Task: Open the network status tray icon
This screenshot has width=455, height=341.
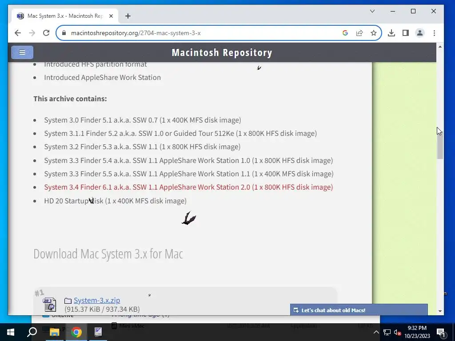Action: [x=387, y=332]
